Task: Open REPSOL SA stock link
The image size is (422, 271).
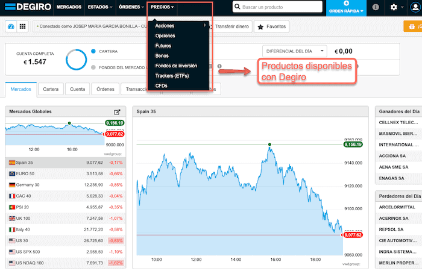Action: click(x=391, y=229)
